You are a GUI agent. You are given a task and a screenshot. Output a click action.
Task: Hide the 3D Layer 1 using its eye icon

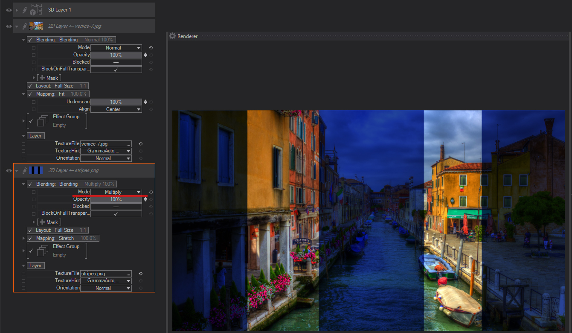(9, 10)
